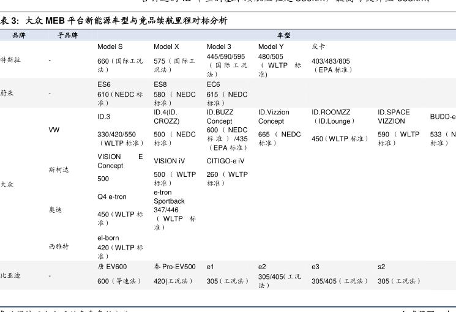Click the VW sub-brand label
This screenshot has width=456, height=312.
pos(54,130)
